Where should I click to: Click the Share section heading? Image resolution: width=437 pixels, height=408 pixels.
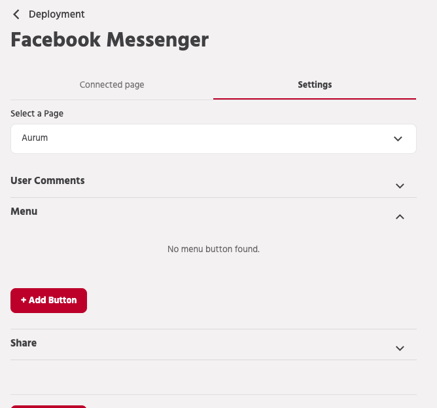click(24, 343)
